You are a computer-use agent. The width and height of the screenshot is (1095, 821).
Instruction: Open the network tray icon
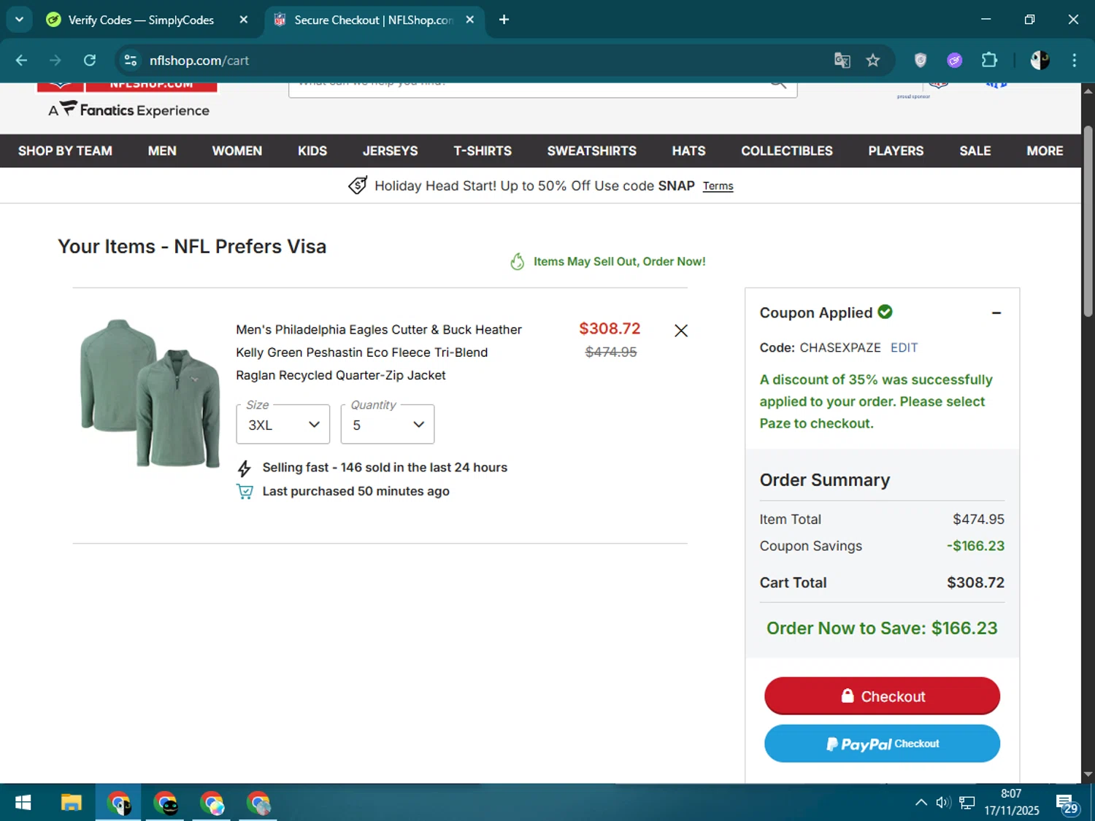[967, 803]
